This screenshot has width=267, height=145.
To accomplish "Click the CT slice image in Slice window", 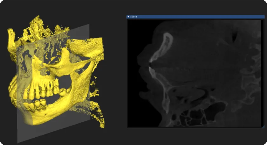I will 194,73.
